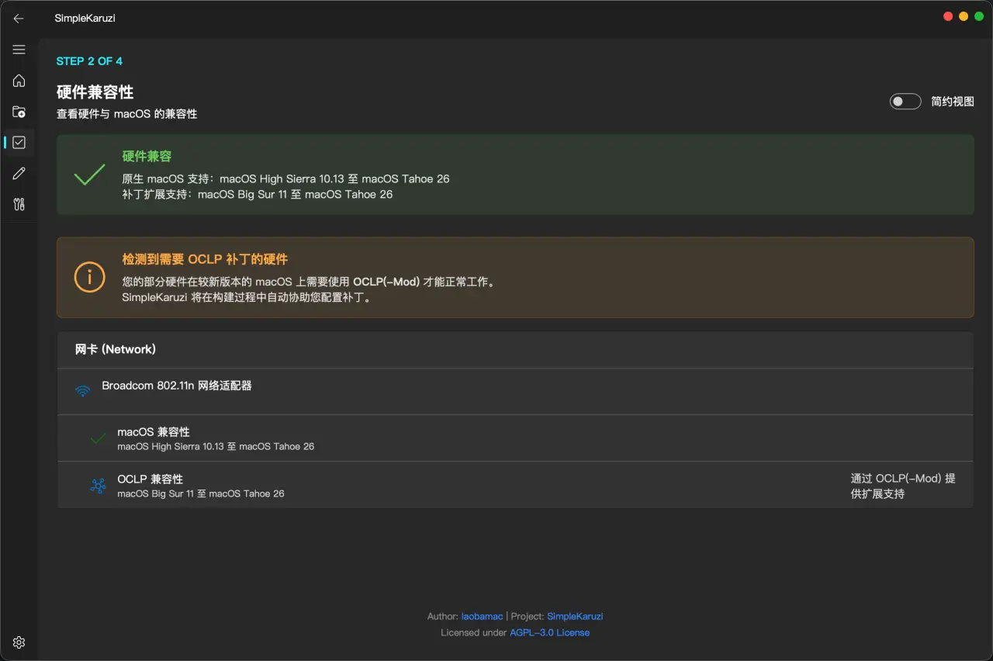993x661 pixels.
Task: Select the macOS 兼容性 row
Action: tap(514, 438)
